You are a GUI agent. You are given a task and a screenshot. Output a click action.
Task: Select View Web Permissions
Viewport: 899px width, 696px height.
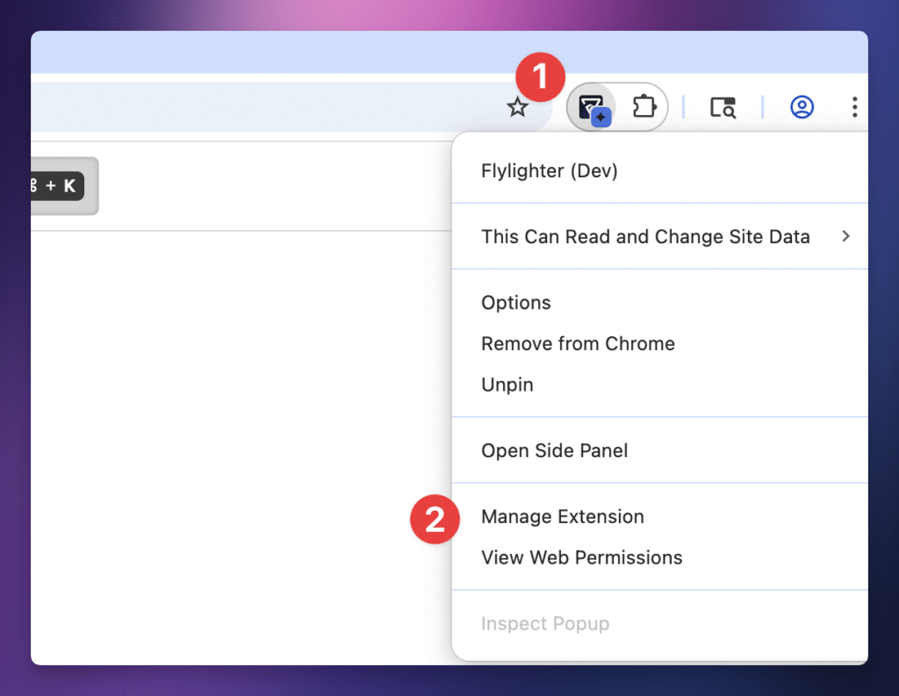coord(581,557)
